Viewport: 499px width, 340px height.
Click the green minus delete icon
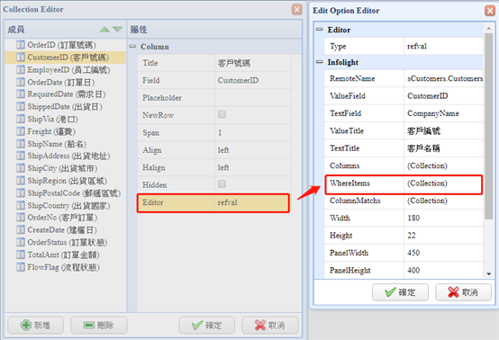pos(89,325)
